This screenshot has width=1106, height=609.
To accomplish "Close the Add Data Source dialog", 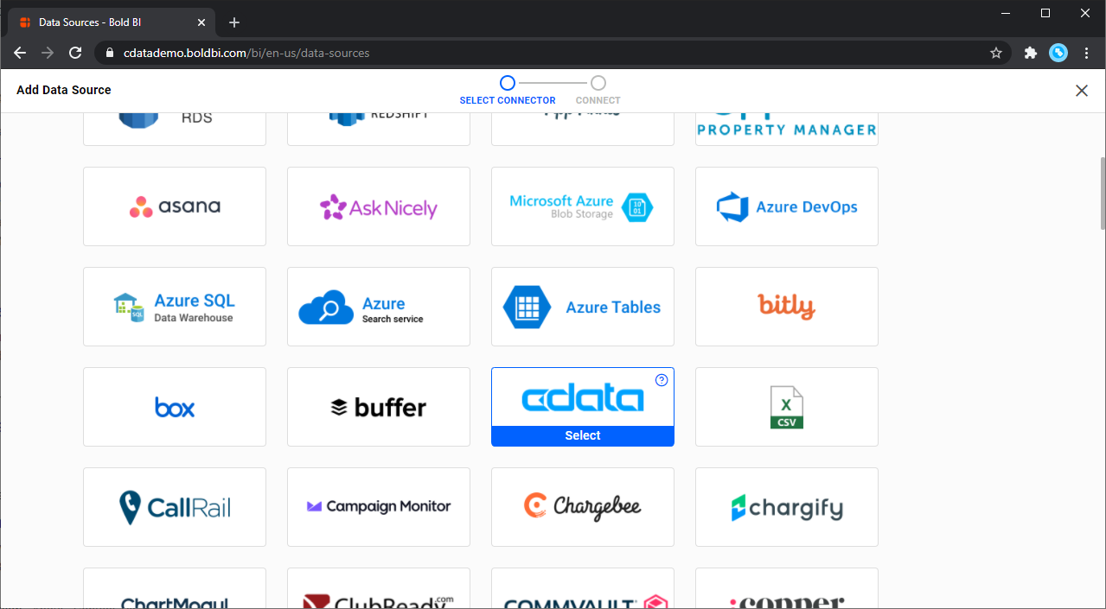I will (1082, 91).
